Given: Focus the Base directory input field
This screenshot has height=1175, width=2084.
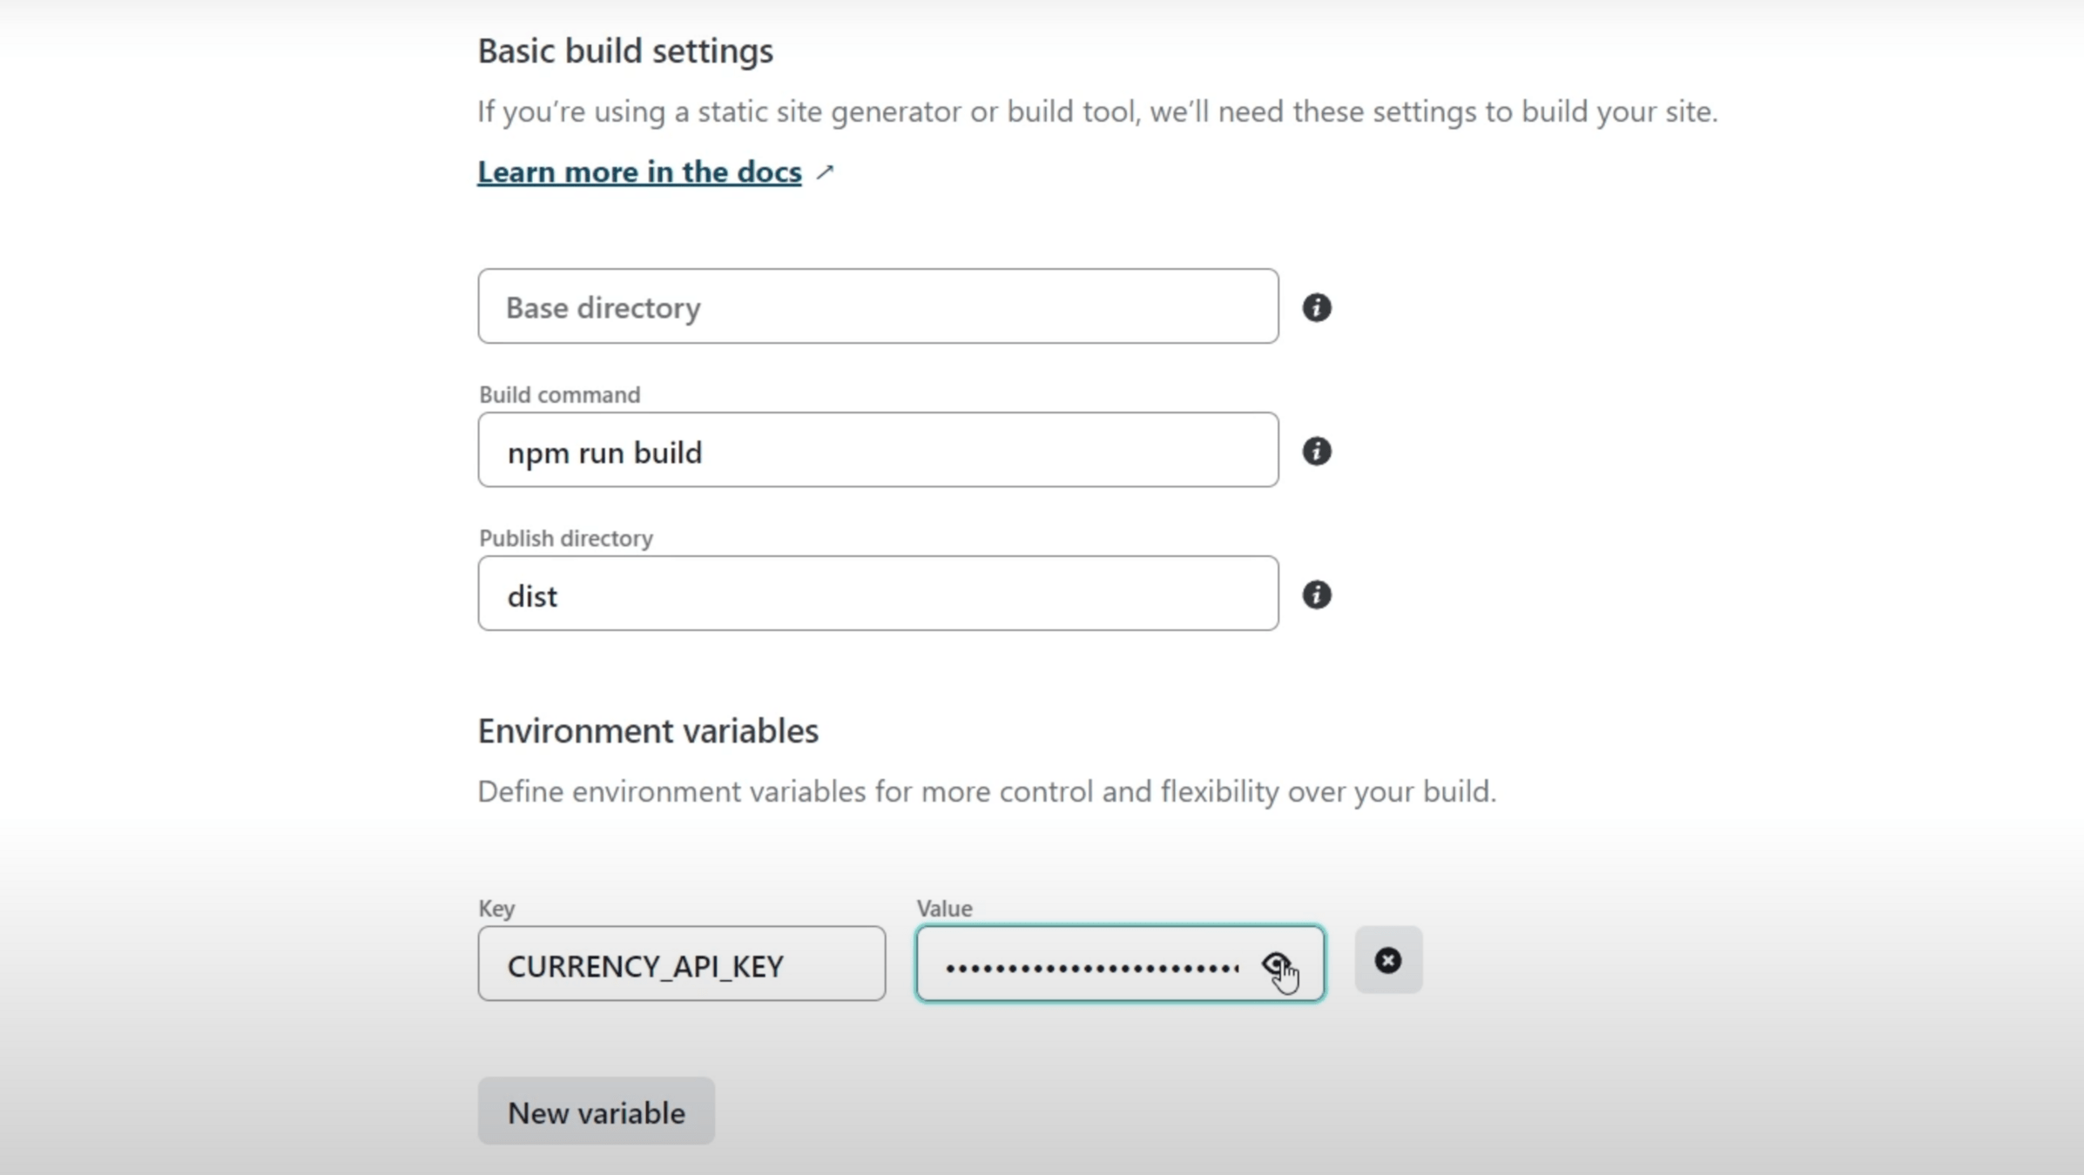Looking at the screenshot, I should [x=877, y=306].
